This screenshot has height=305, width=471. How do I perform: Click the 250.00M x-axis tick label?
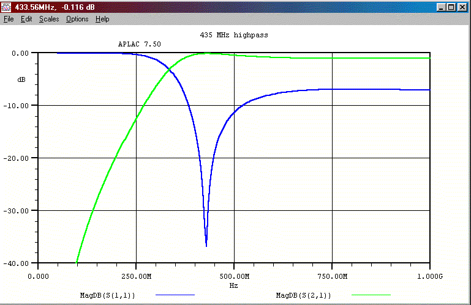pyautogui.click(x=136, y=276)
